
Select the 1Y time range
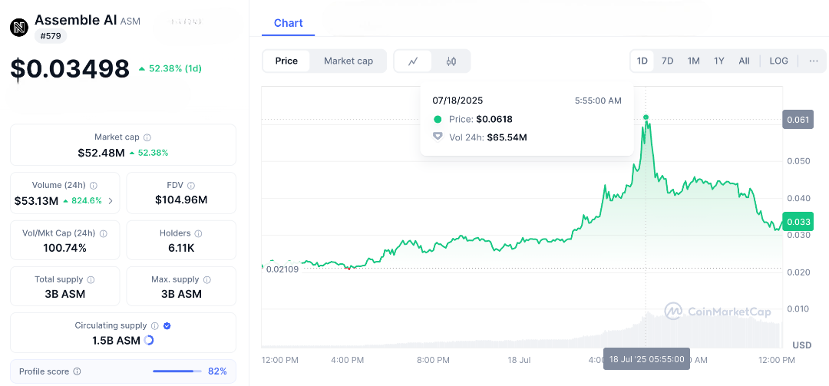pos(719,61)
